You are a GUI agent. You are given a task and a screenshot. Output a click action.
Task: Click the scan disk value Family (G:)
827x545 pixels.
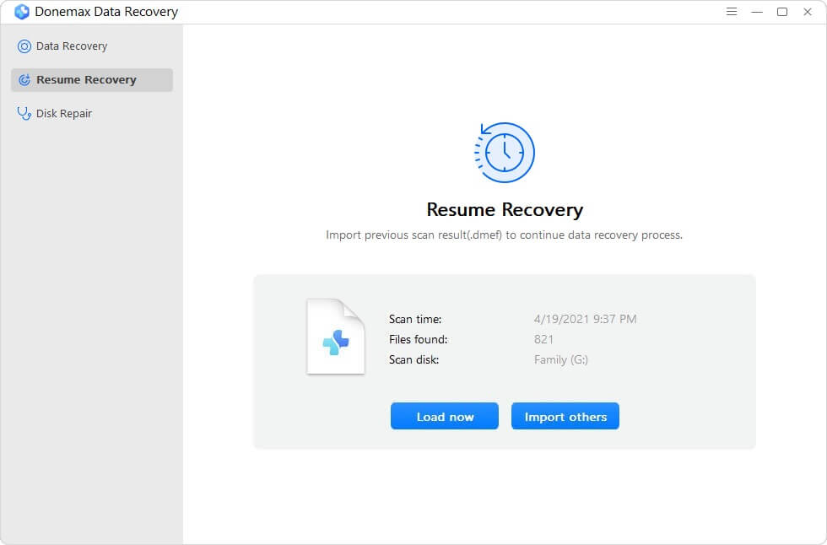560,359
